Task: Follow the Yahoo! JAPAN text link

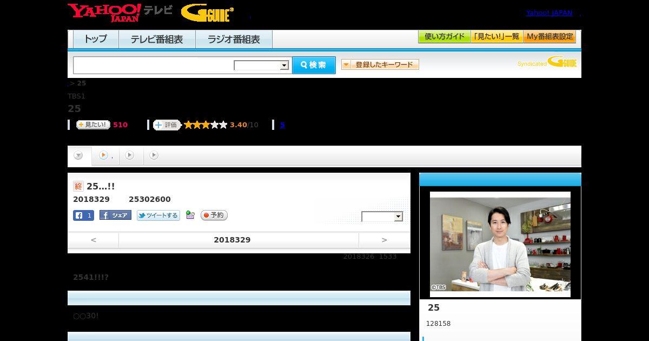Action: click(549, 13)
